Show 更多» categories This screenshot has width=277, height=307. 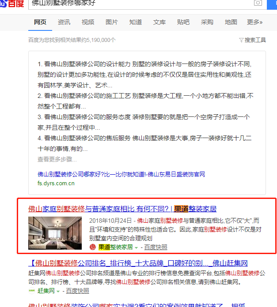(x=254, y=22)
